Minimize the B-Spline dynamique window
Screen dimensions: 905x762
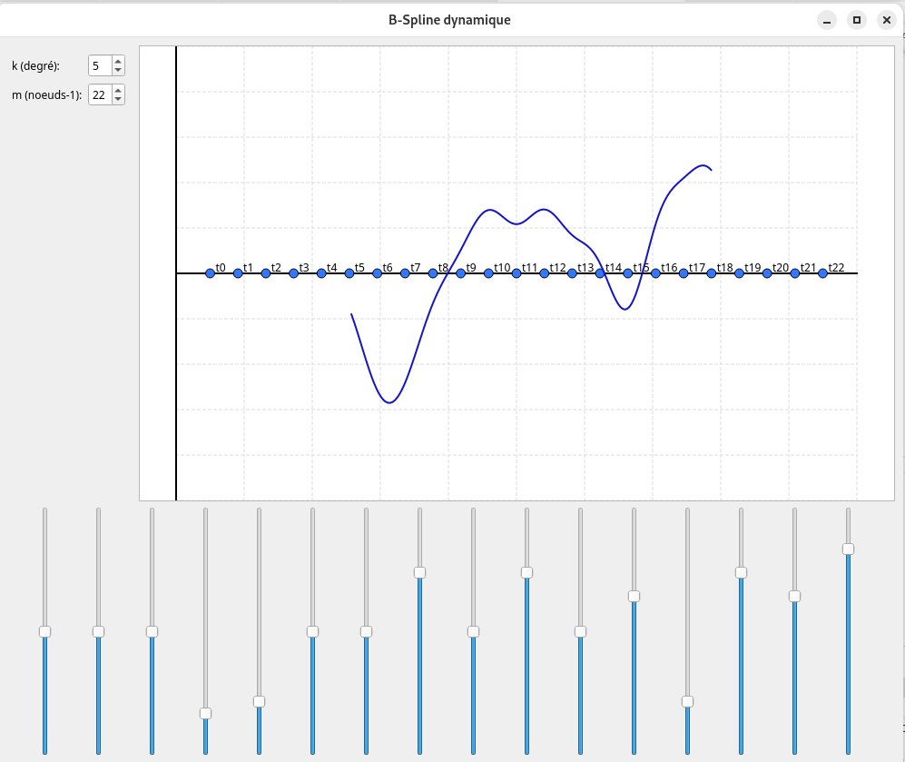(x=826, y=20)
